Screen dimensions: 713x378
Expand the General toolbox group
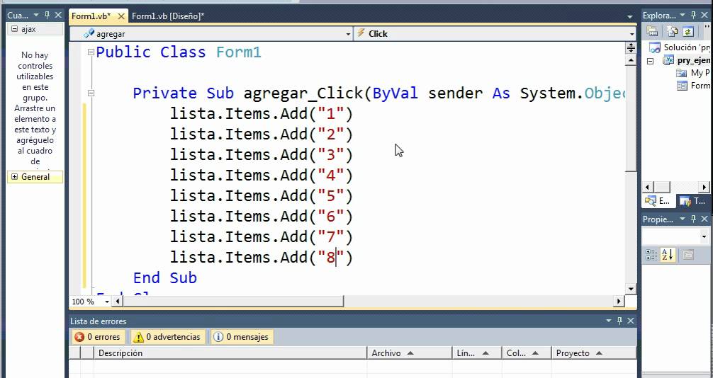(15, 177)
